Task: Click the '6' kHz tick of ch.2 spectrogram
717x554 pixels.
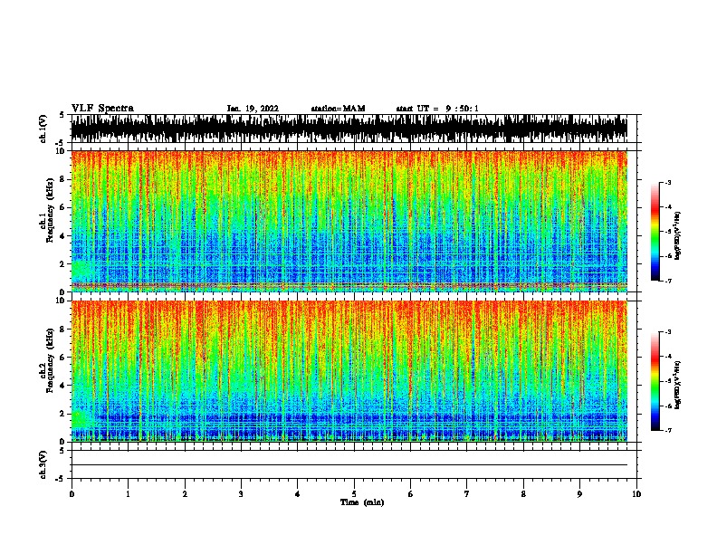Action: (x=62, y=357)
